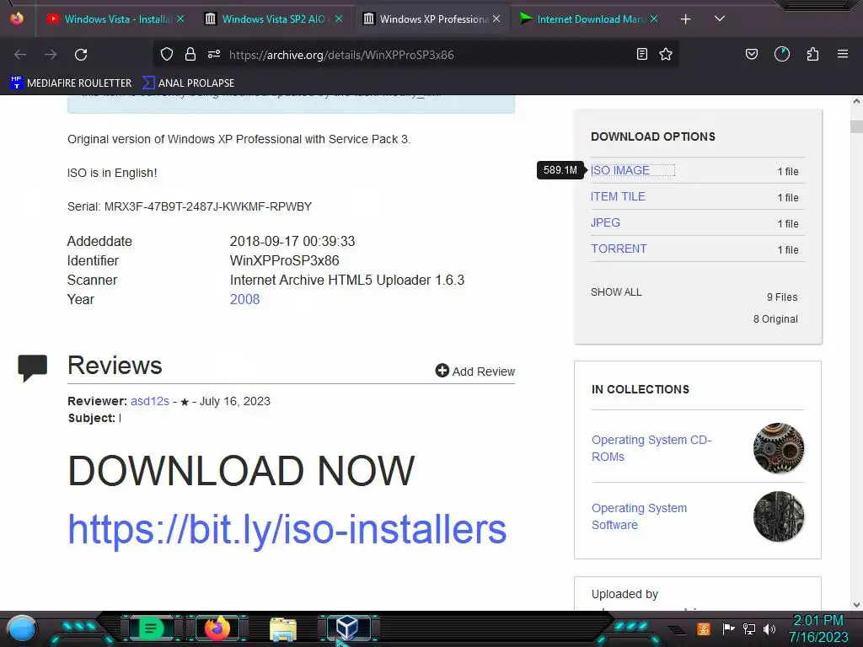The image size is (863, 647).
Task: Click the identifier value WinXPProSP3x86
Action: click(x=284, y=261)
